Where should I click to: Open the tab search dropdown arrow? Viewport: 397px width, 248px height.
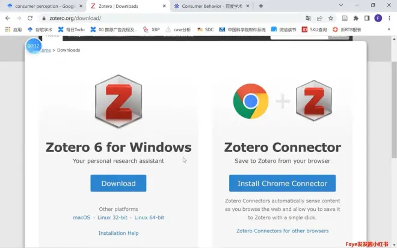pyautogui.click(x=341, y=5)
